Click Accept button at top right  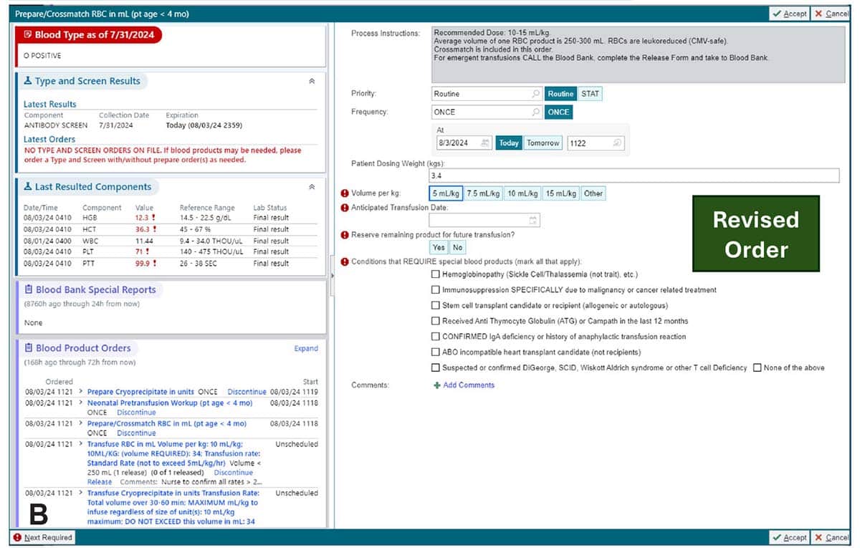point(789,14)
